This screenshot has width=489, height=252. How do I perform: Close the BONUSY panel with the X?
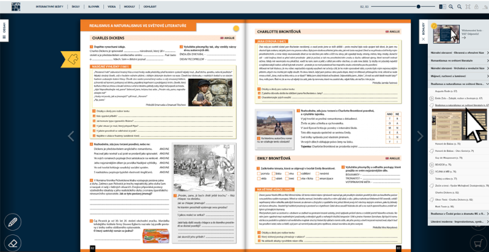[423, 39]
